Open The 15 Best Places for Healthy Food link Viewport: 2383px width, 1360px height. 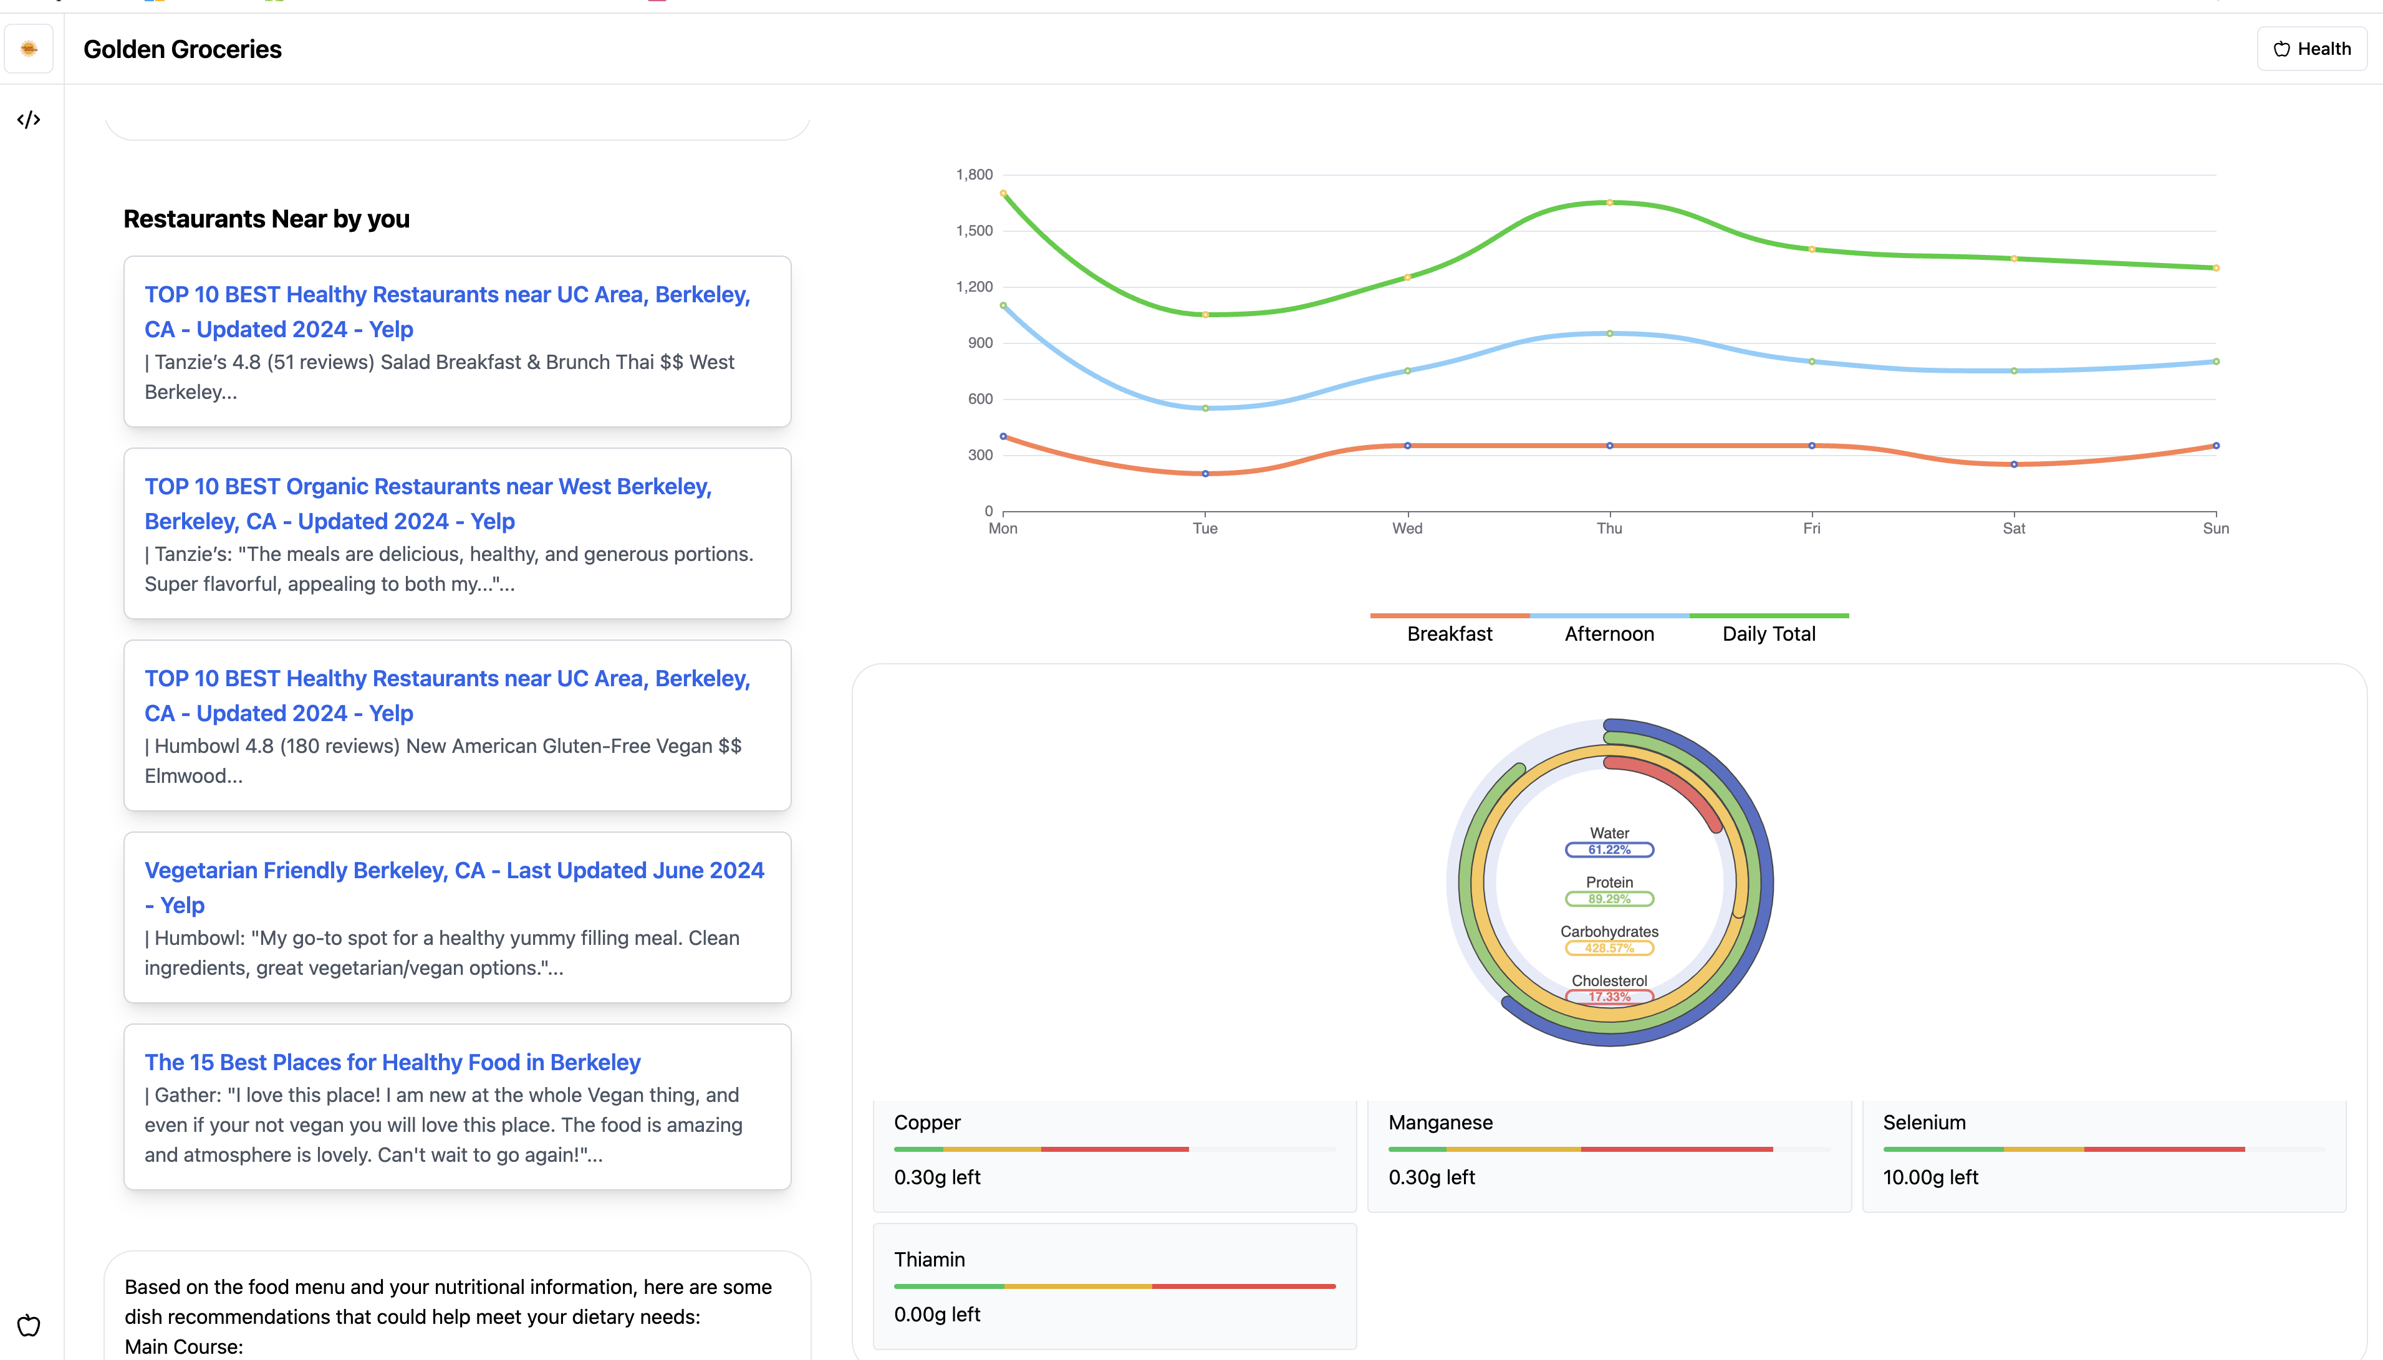(392, 1062)
